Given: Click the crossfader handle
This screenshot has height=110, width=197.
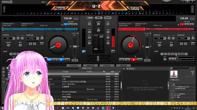Looking at the screenshot, I should click(x=98, y=58).
